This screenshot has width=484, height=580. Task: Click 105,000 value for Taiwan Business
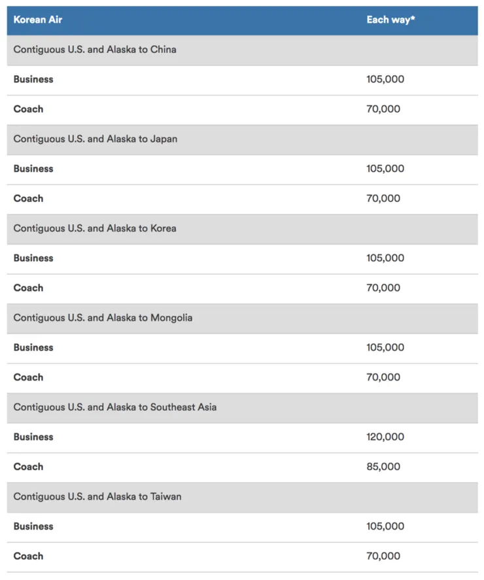coord(385,526)
